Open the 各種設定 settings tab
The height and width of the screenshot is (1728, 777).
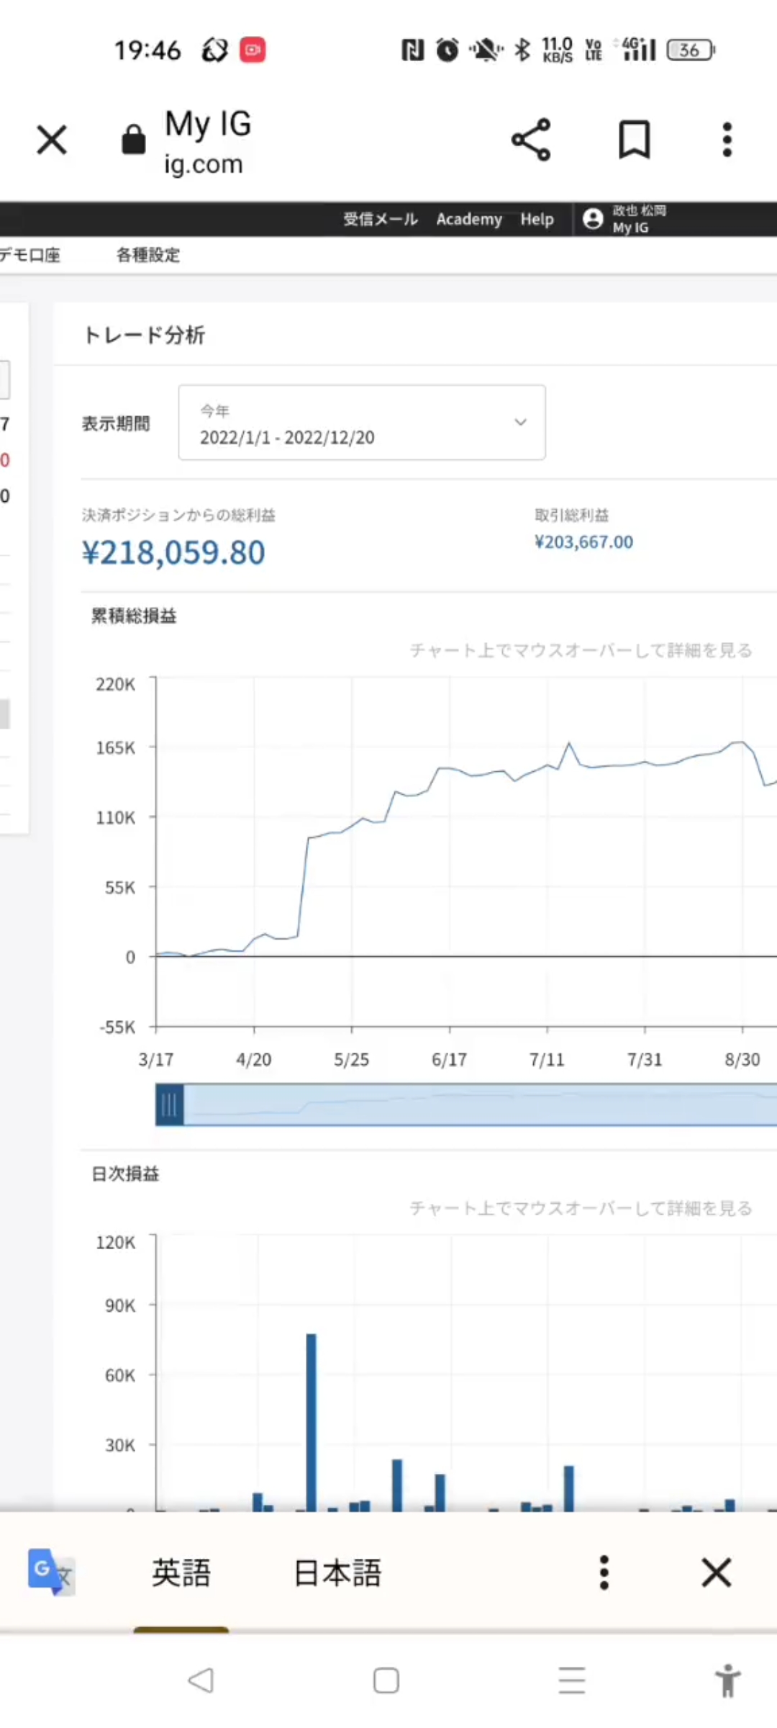pyautogui.click(x=148, y=255)
